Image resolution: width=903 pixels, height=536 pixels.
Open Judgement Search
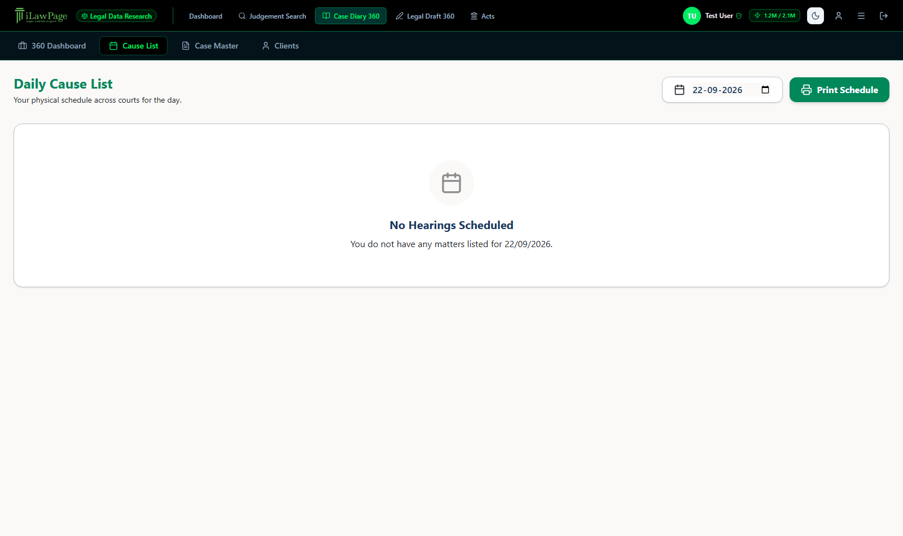click(x=272, y=16)
